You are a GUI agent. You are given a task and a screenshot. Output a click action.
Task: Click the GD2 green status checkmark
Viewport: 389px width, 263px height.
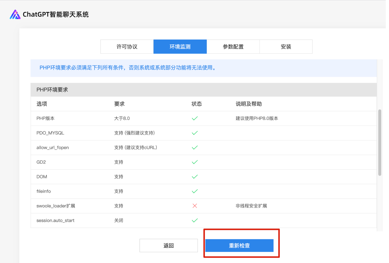(x=195, y=162)
